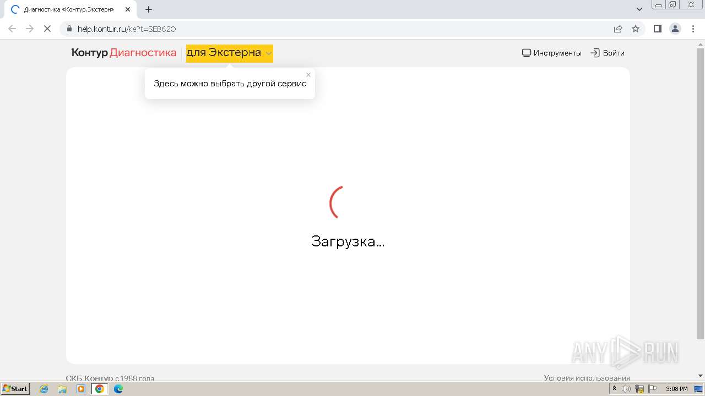
Task: Open the network tray icon
Action: pyautogui.click(x=639, y=389)
